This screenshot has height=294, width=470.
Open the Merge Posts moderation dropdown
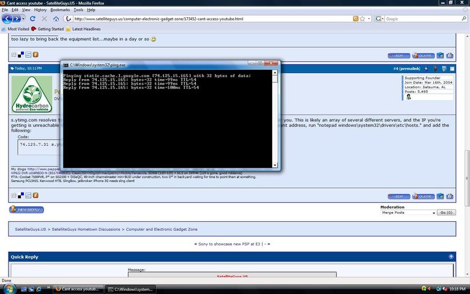pos(408,213)
